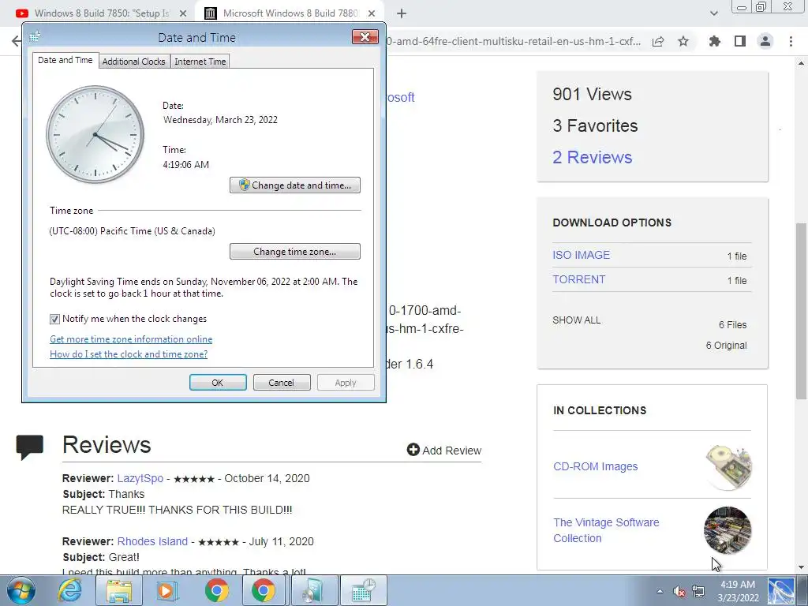Screen dimensions: 808x606
Task: Click Add Review button
Action: tap(444, 451)
